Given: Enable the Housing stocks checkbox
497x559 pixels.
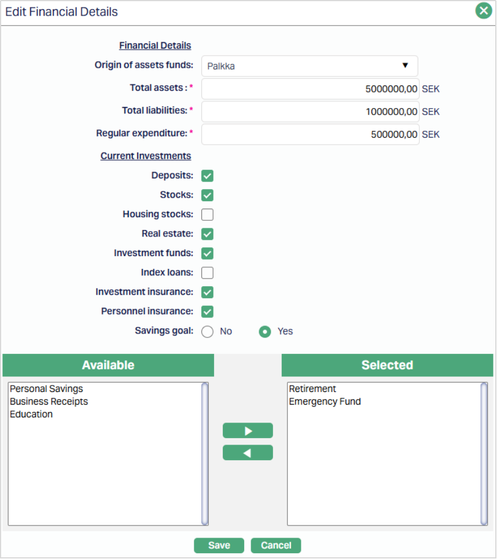Looking at the screenshot, I should (x=207, y=214).
